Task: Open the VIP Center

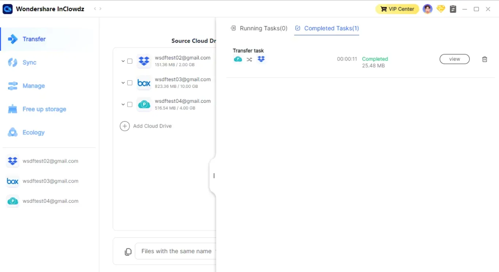Action: click(x=397, y=9)
